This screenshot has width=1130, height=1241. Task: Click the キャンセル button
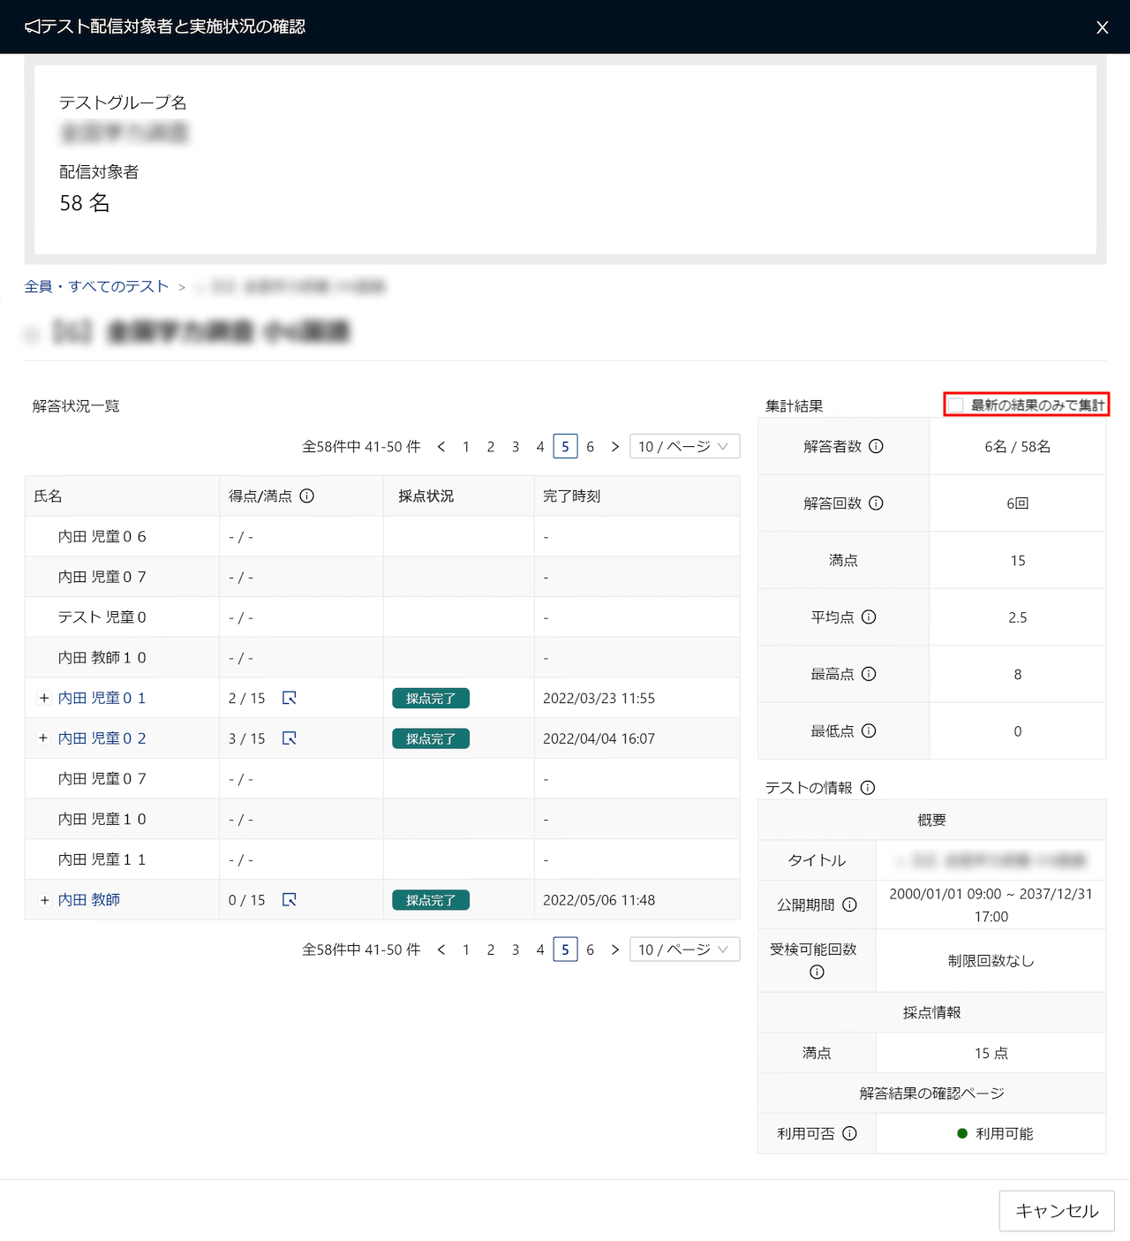point(1057,1211)
